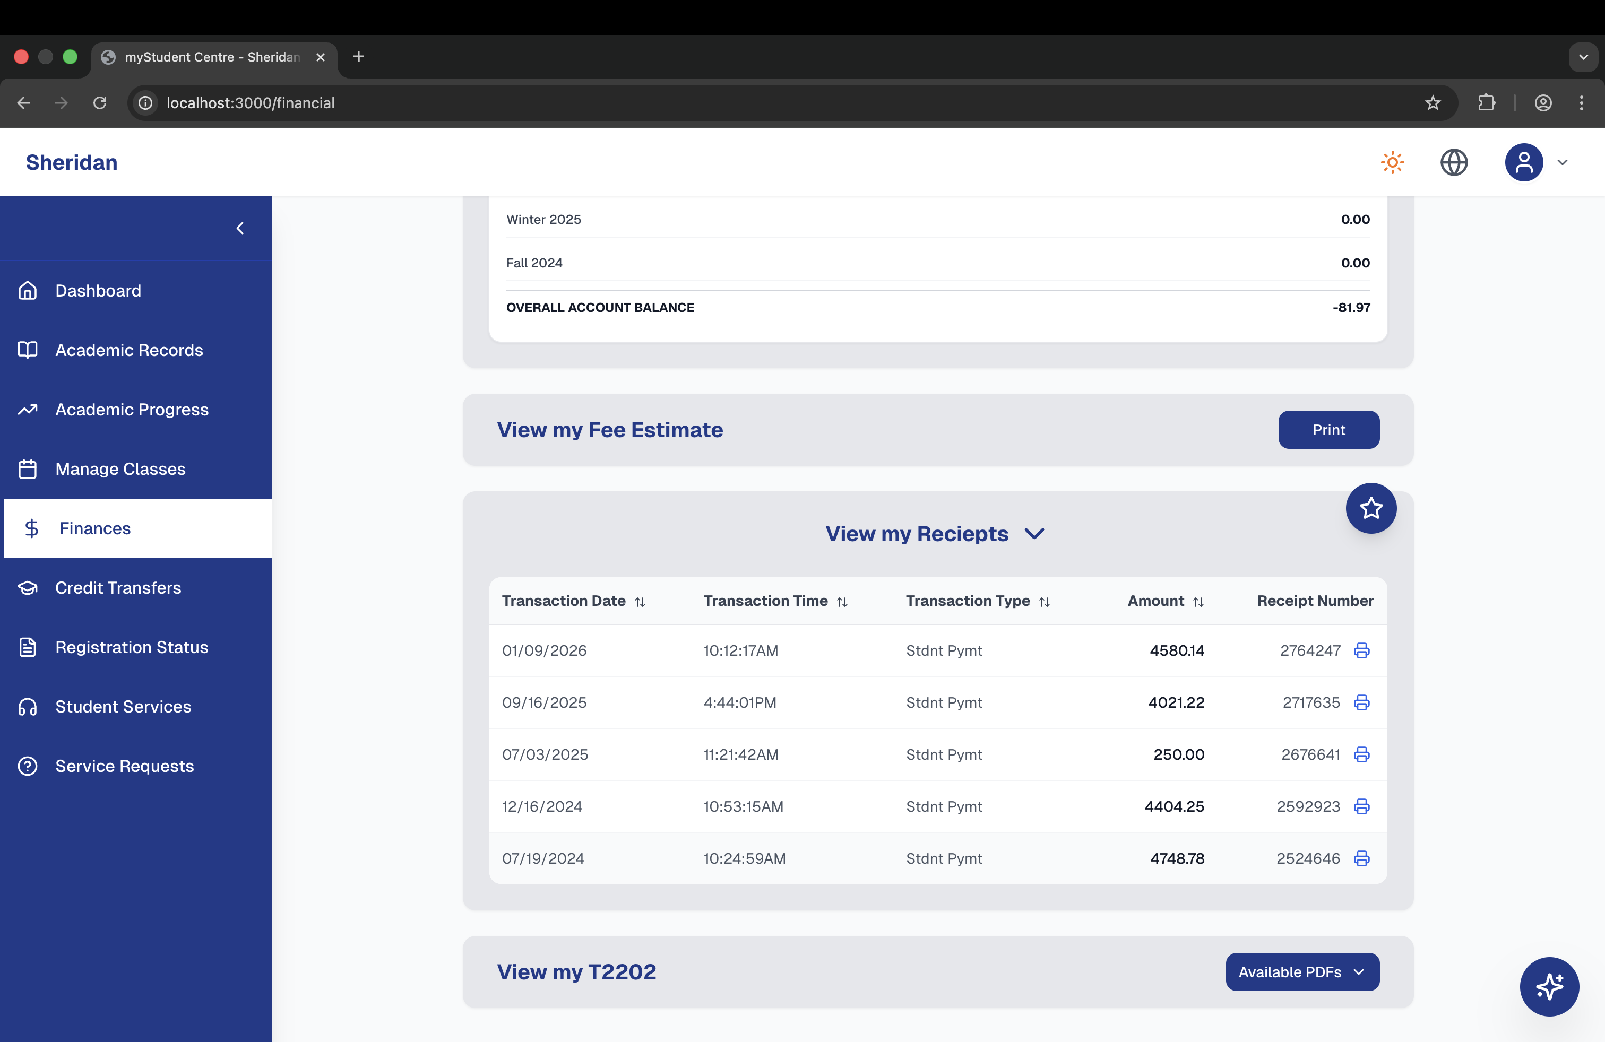Viewport: 1605px width, 1042px height.
Task: Click printer icon for receipt 2676641
Action: tap(1361, 754)
